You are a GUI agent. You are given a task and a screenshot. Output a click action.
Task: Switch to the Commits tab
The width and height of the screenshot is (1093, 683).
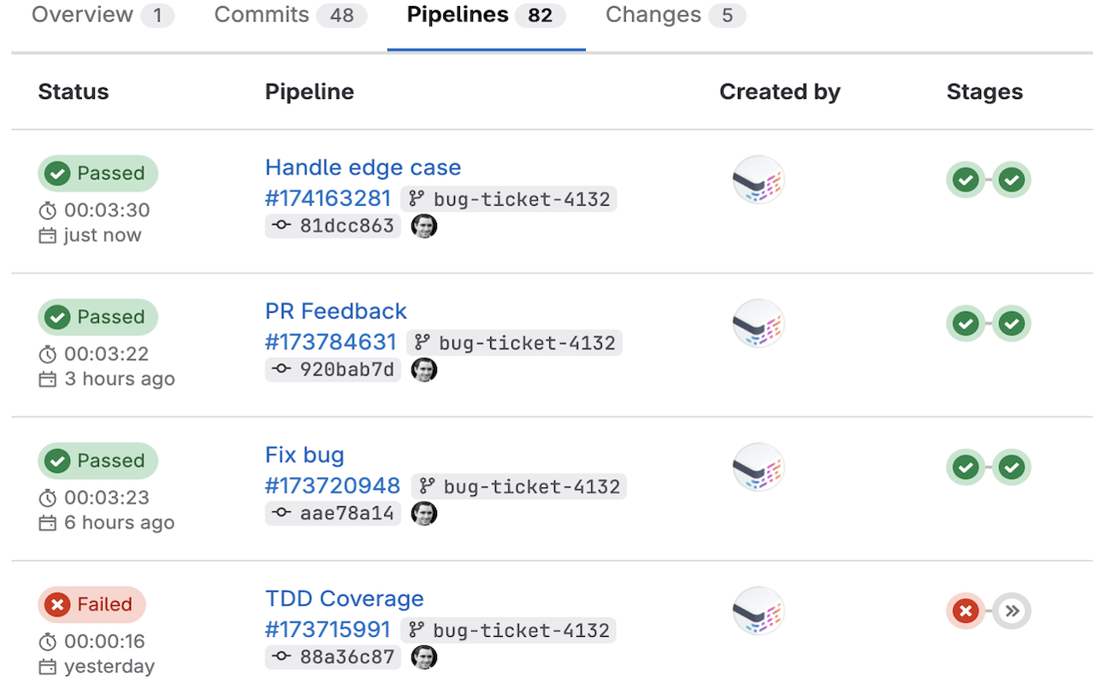click(x=291, y=15)
